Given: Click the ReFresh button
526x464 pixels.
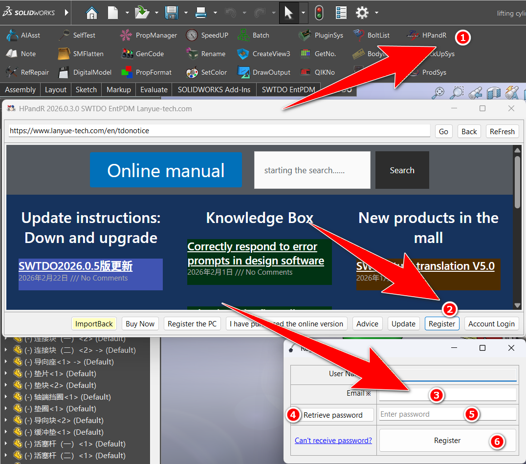Looking at the screenshot, I should point(502,132).
